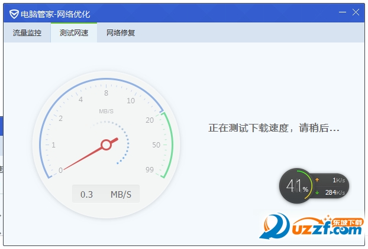Click the 99 mark on the gauge
The image size is (368, 249).
coord(150,169)
